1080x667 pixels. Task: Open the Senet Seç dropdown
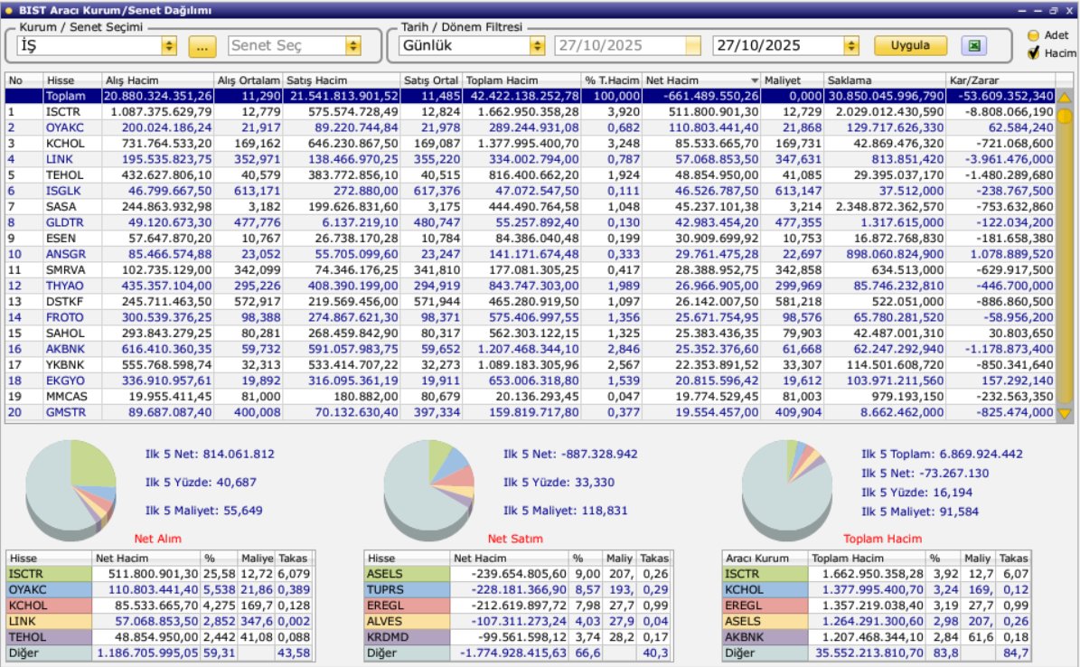pos(352,45)
